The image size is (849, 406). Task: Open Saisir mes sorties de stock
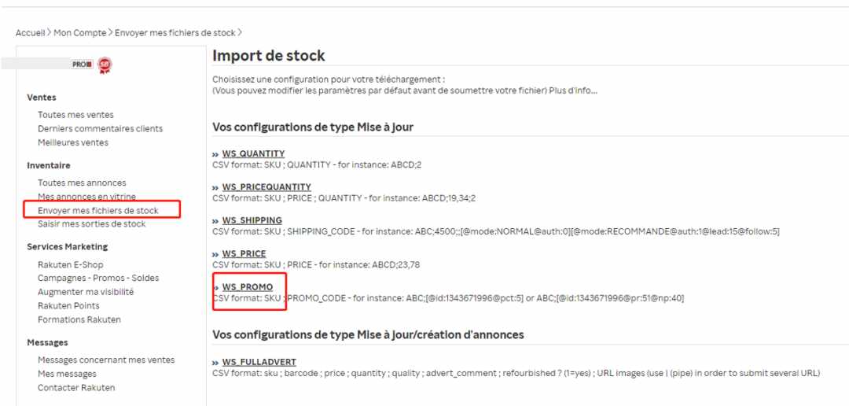click(x=91, y=224)
